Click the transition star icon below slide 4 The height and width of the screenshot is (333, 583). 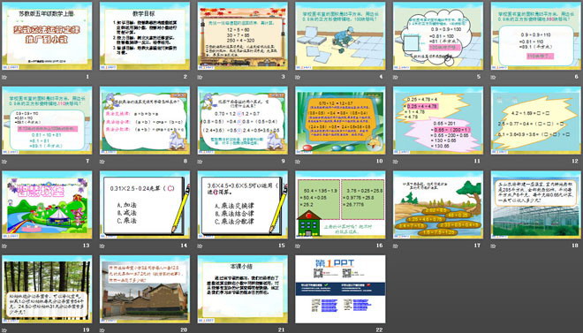pyautogui.click(x=298, y=77)
